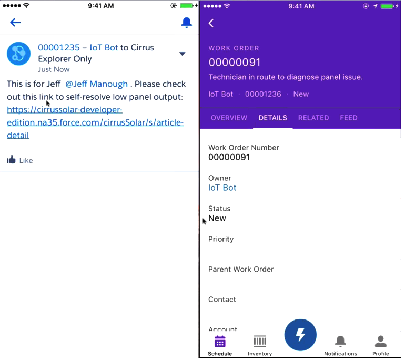
Task: Tap the Wi-Fi icon in purple status bar
Action: click(227, 6)
